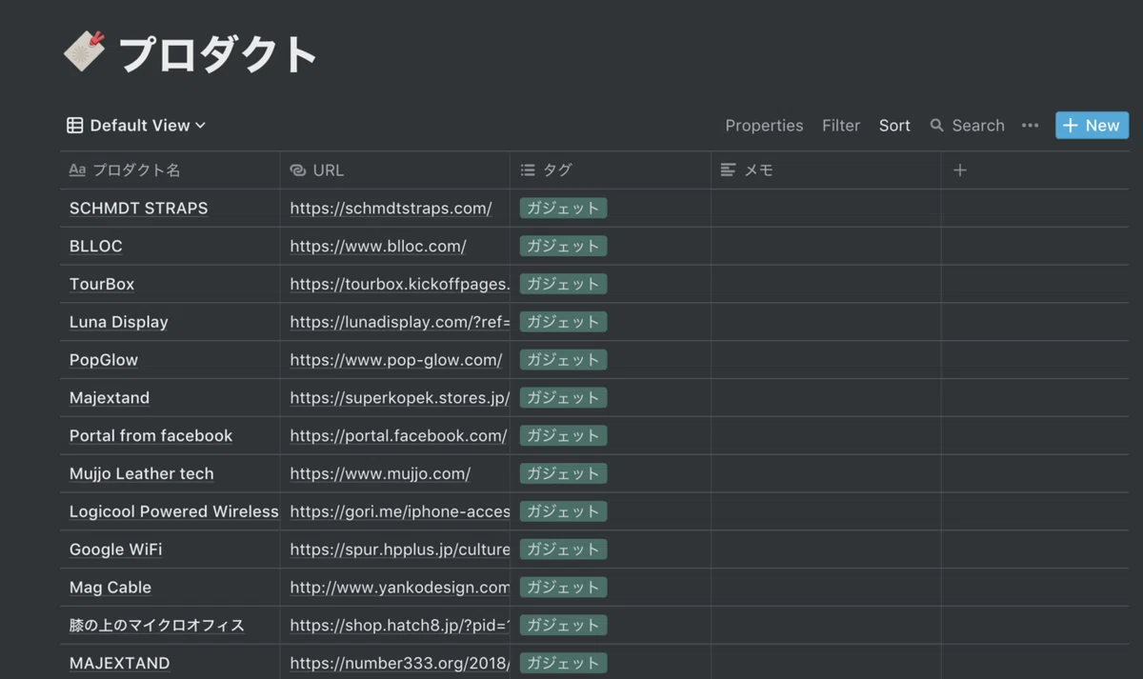The image size is (1143, 679).
Task: Click the ガジェット tag in SCHMDT STRAPS row
Action: point(563,209)
